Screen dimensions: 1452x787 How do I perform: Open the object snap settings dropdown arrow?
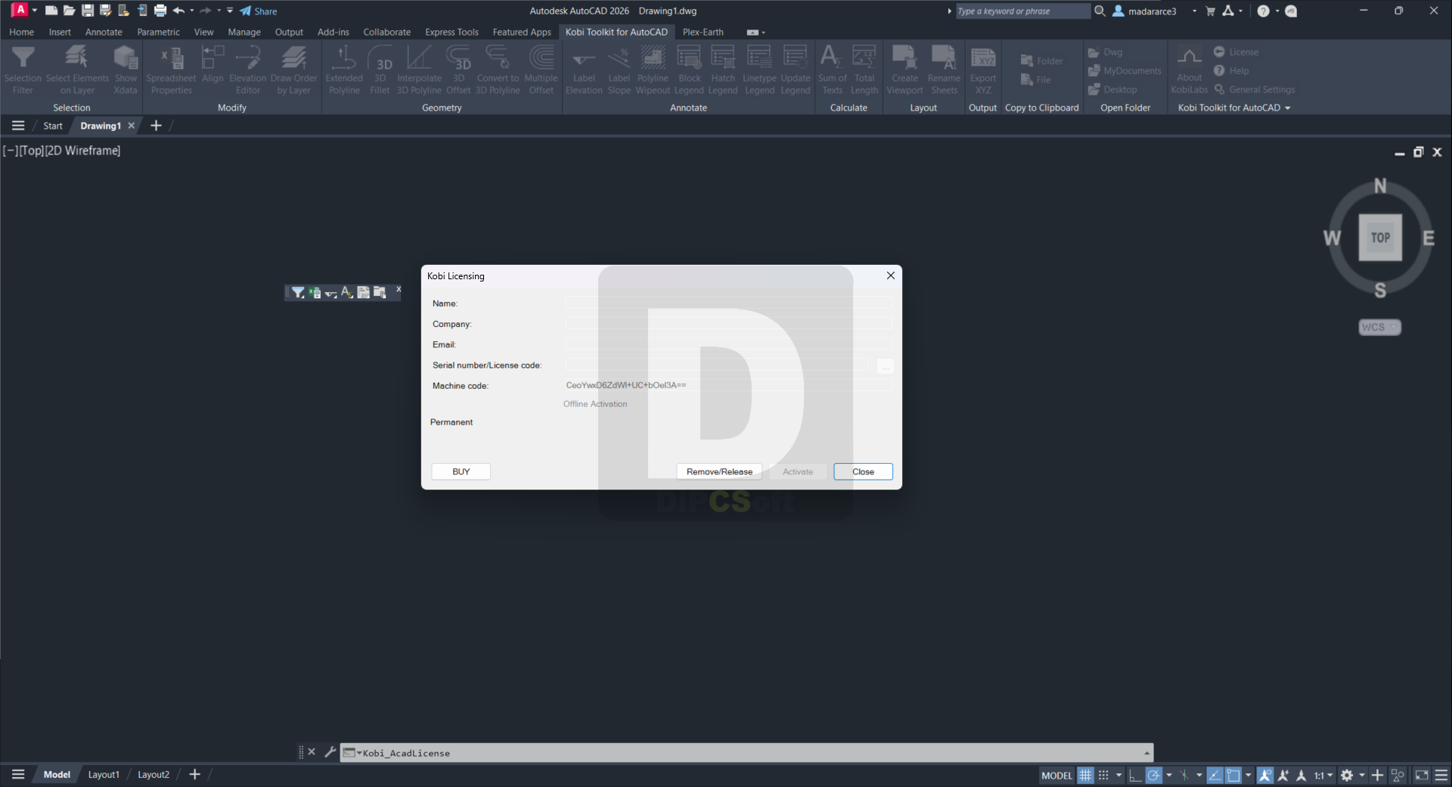[1249, 775]
